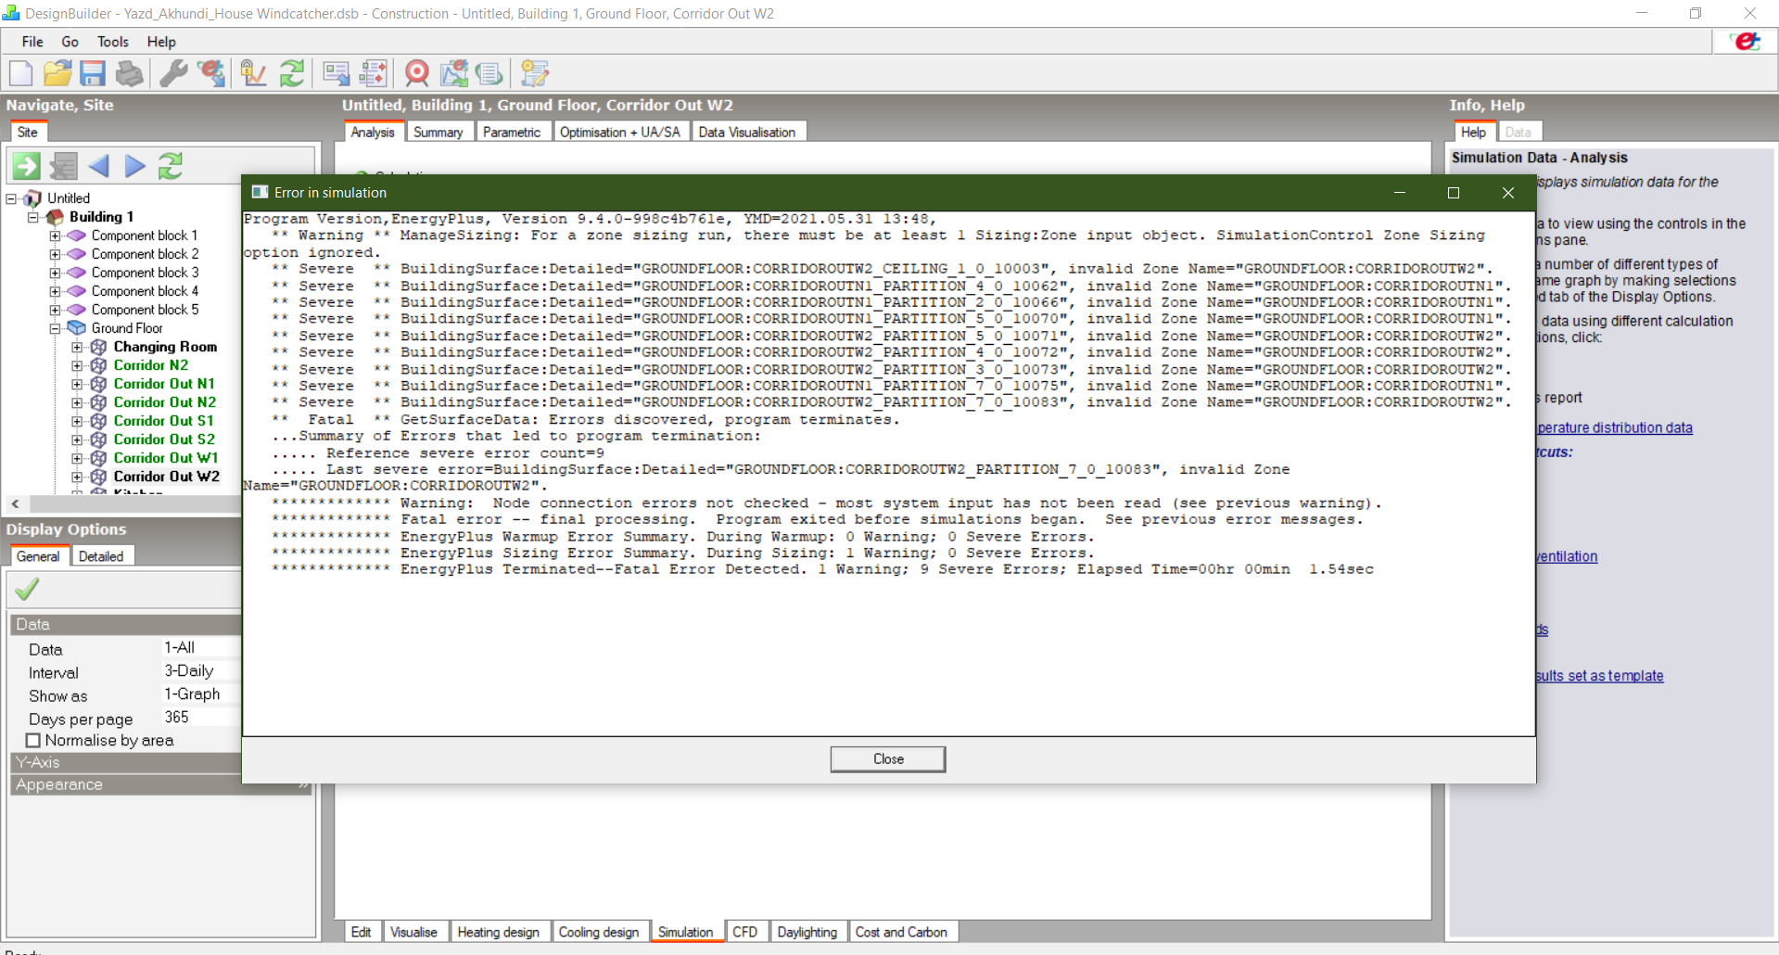Image resolution: width=1779 pixels, height=955 pixels.
Task: Collapse the Ground Floor tree node
Action: point(56,328)
